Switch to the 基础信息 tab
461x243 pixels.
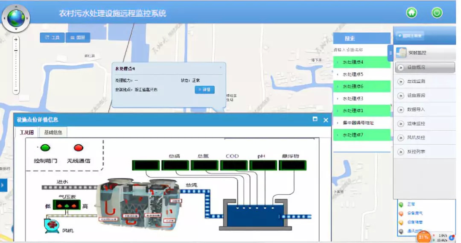pyautogui.click(x=53, y=132)
